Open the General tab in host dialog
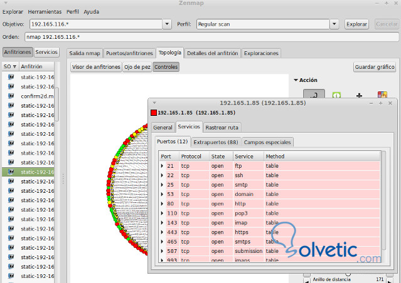This screenshot has width=401, height=283. click(163, 127)
